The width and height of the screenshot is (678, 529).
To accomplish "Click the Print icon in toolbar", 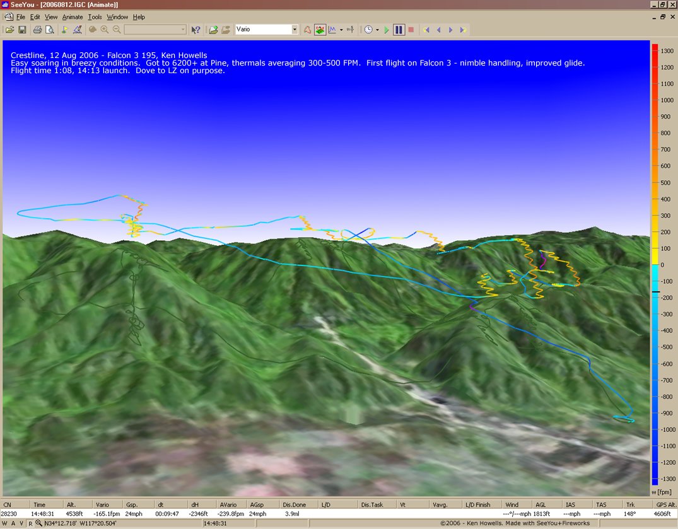I will coord(37,30).
